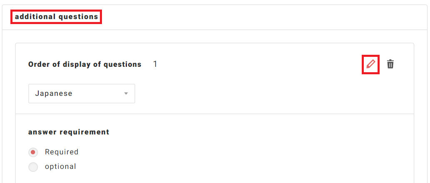Click the pencil edit icon for question 1
Screen dimensions: 430x183
[x=370, y=64]
